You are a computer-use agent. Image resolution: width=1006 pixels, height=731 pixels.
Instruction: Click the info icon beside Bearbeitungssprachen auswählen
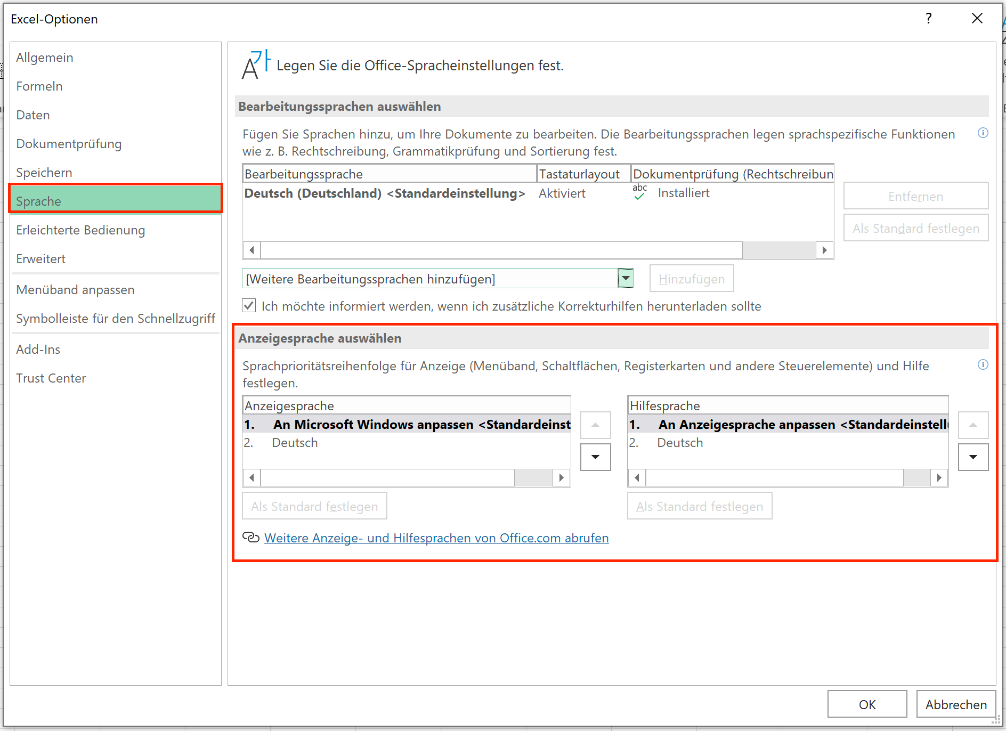[x=983, y=133]
